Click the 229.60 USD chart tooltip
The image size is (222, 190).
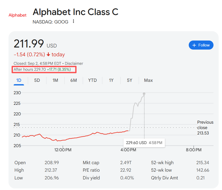(144, 142)
